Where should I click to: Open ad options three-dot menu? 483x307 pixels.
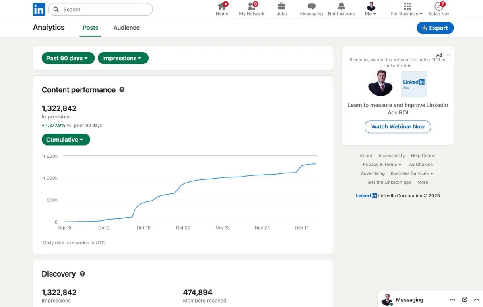tap(448, 55)
